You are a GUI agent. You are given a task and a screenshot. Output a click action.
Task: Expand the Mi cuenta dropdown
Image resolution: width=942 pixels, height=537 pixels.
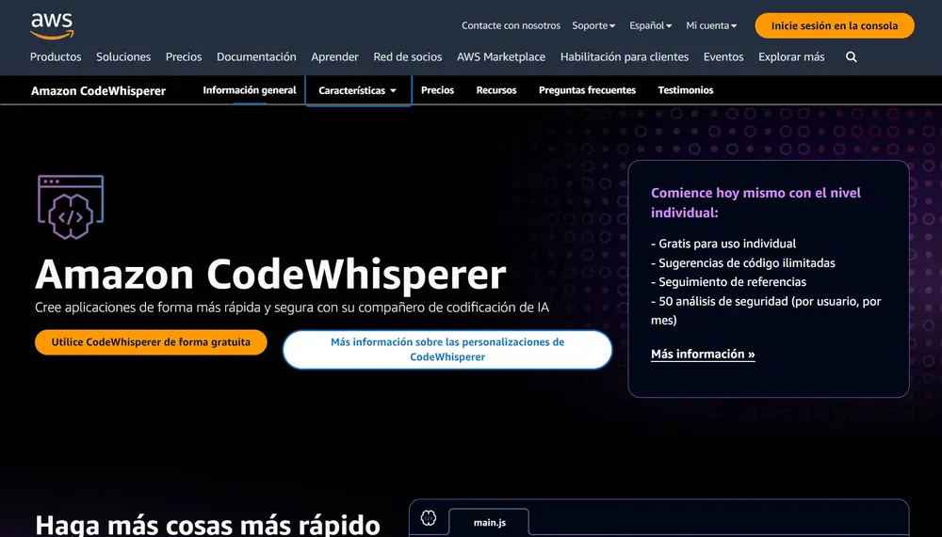click(711, 25)
